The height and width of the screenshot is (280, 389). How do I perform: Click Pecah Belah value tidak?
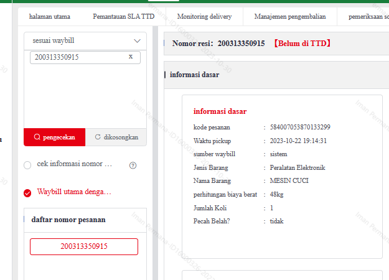pyautogui.click(x=276, y=222)
